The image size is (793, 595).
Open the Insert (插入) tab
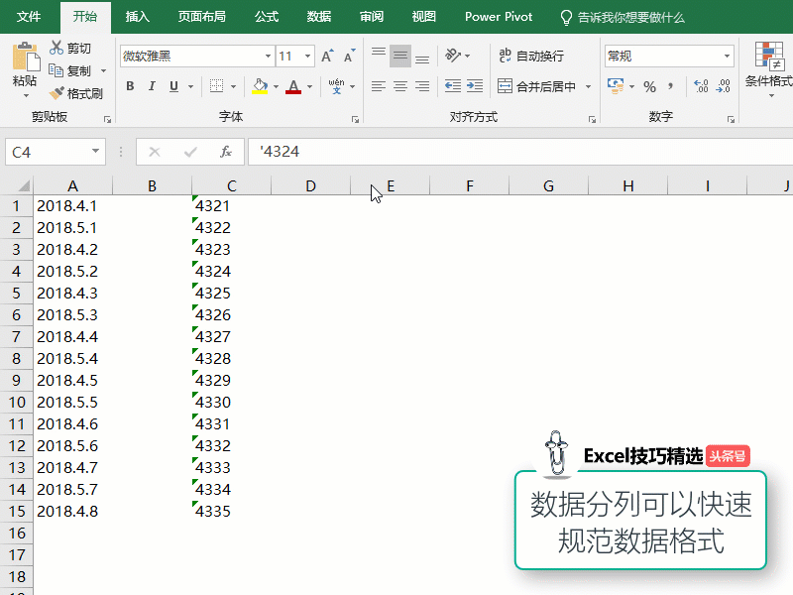(x=138, y=17)
